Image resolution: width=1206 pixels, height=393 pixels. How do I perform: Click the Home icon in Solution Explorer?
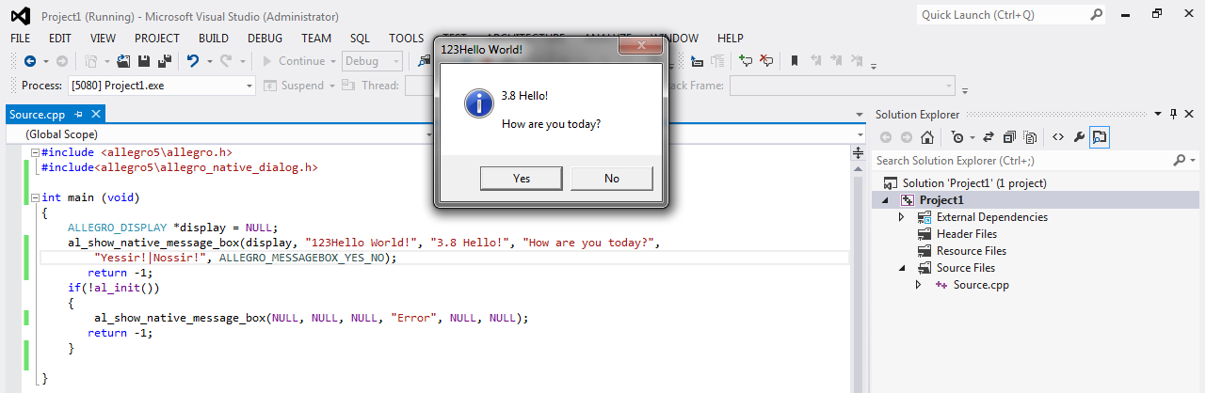(x=927, y=137)
